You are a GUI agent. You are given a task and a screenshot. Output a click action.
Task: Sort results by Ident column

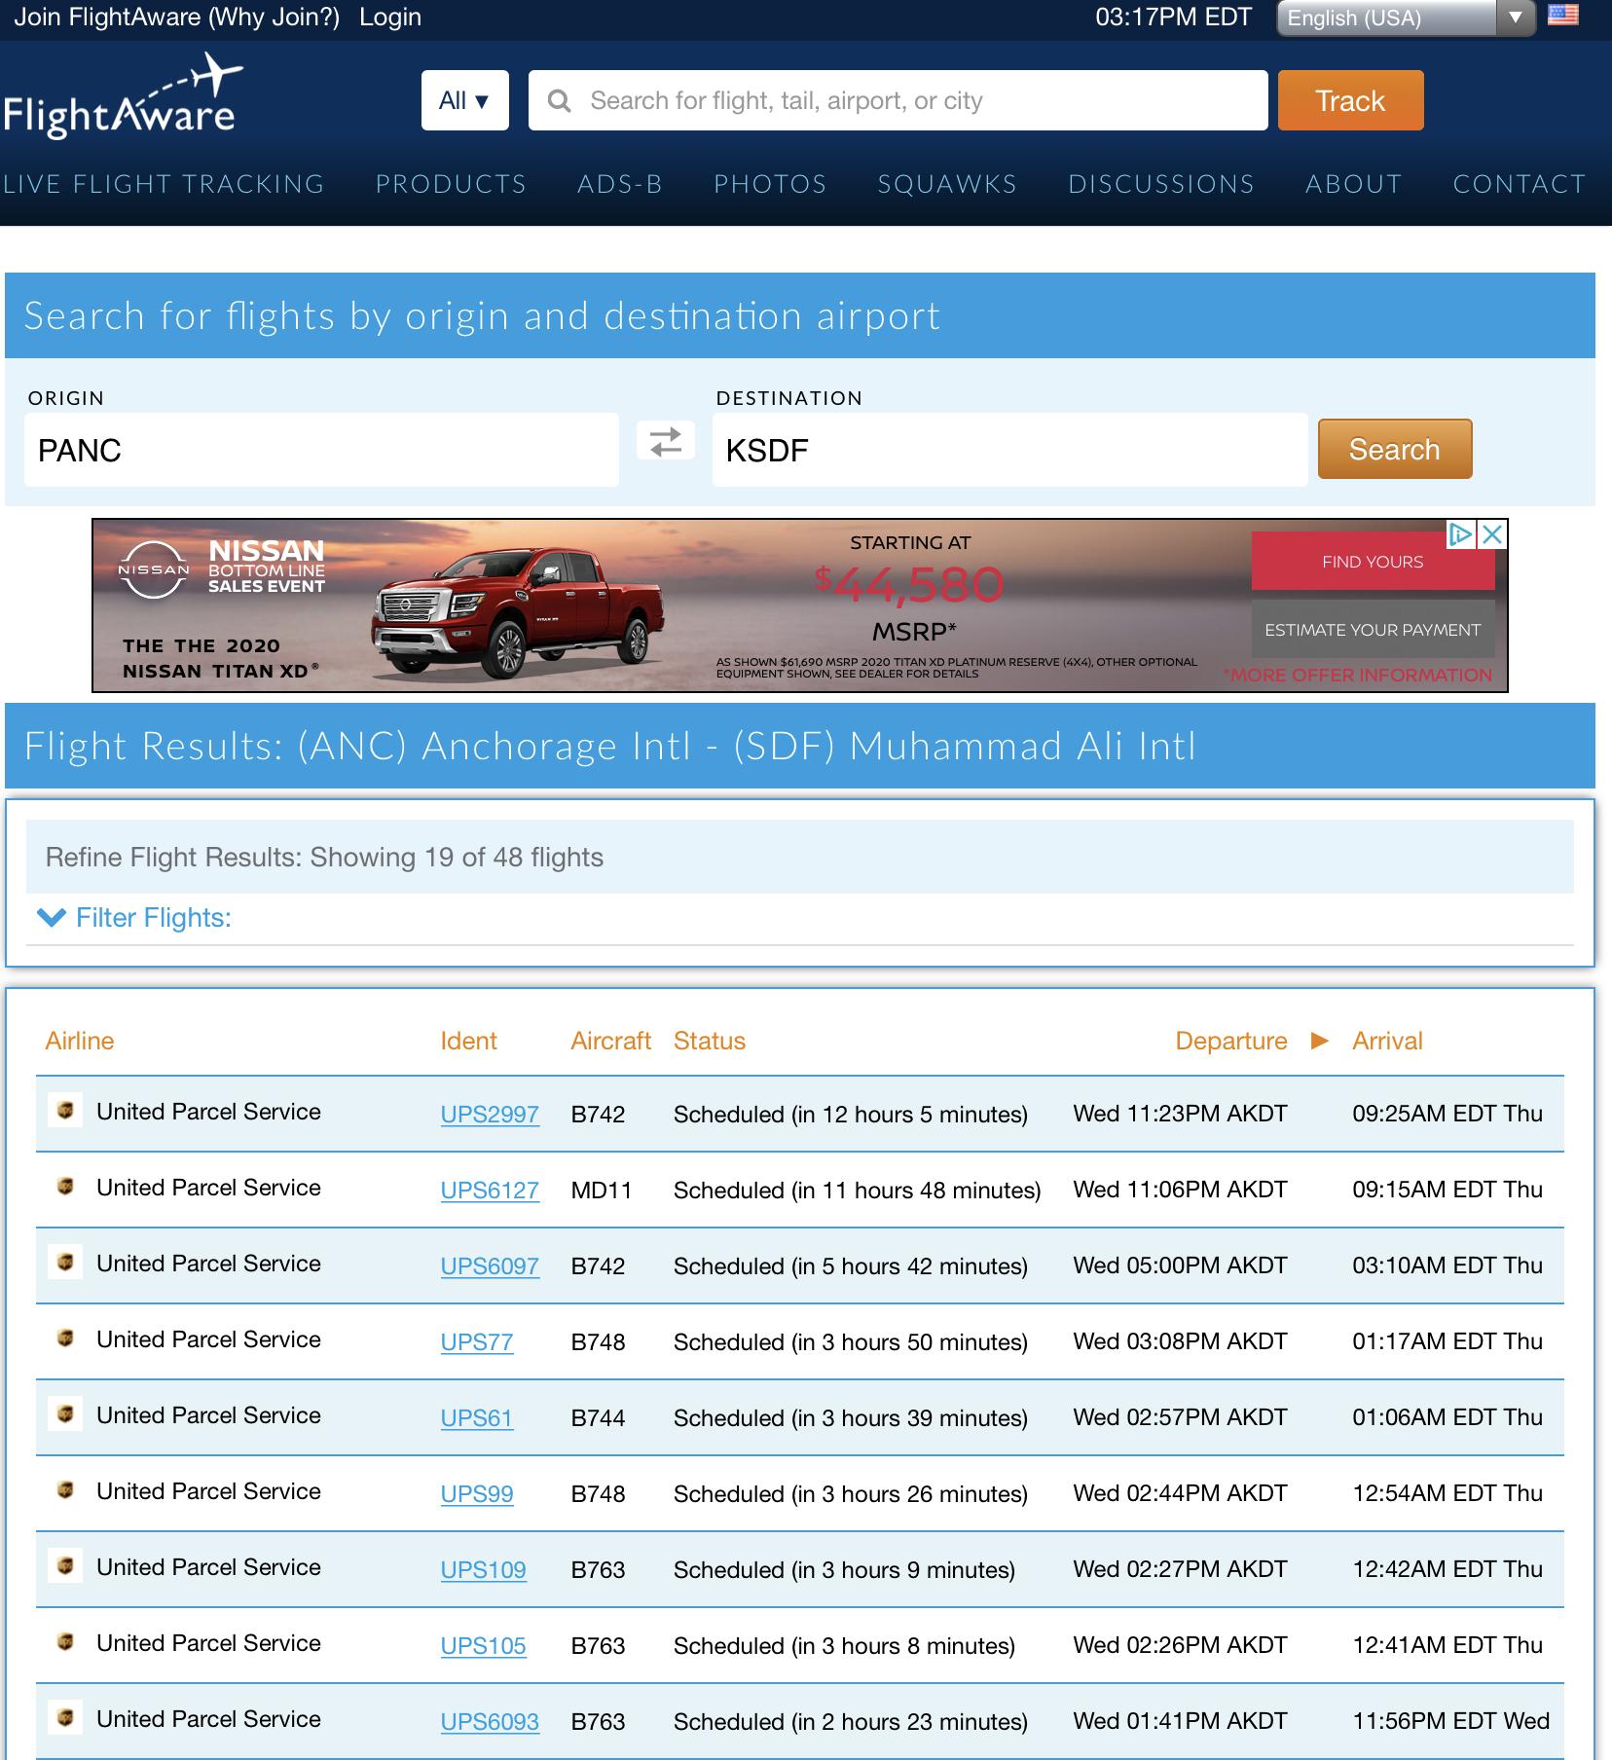click(x=468, y=1041)
